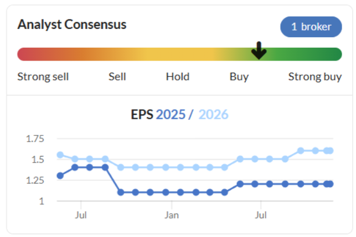Screen dimensions: 356x237
Task: Click the "Jan" x-axis label
Action: pos(171,214)
